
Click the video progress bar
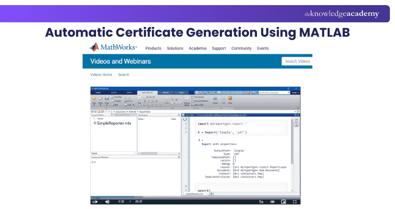pyautogui.click(x=195, y=197)
